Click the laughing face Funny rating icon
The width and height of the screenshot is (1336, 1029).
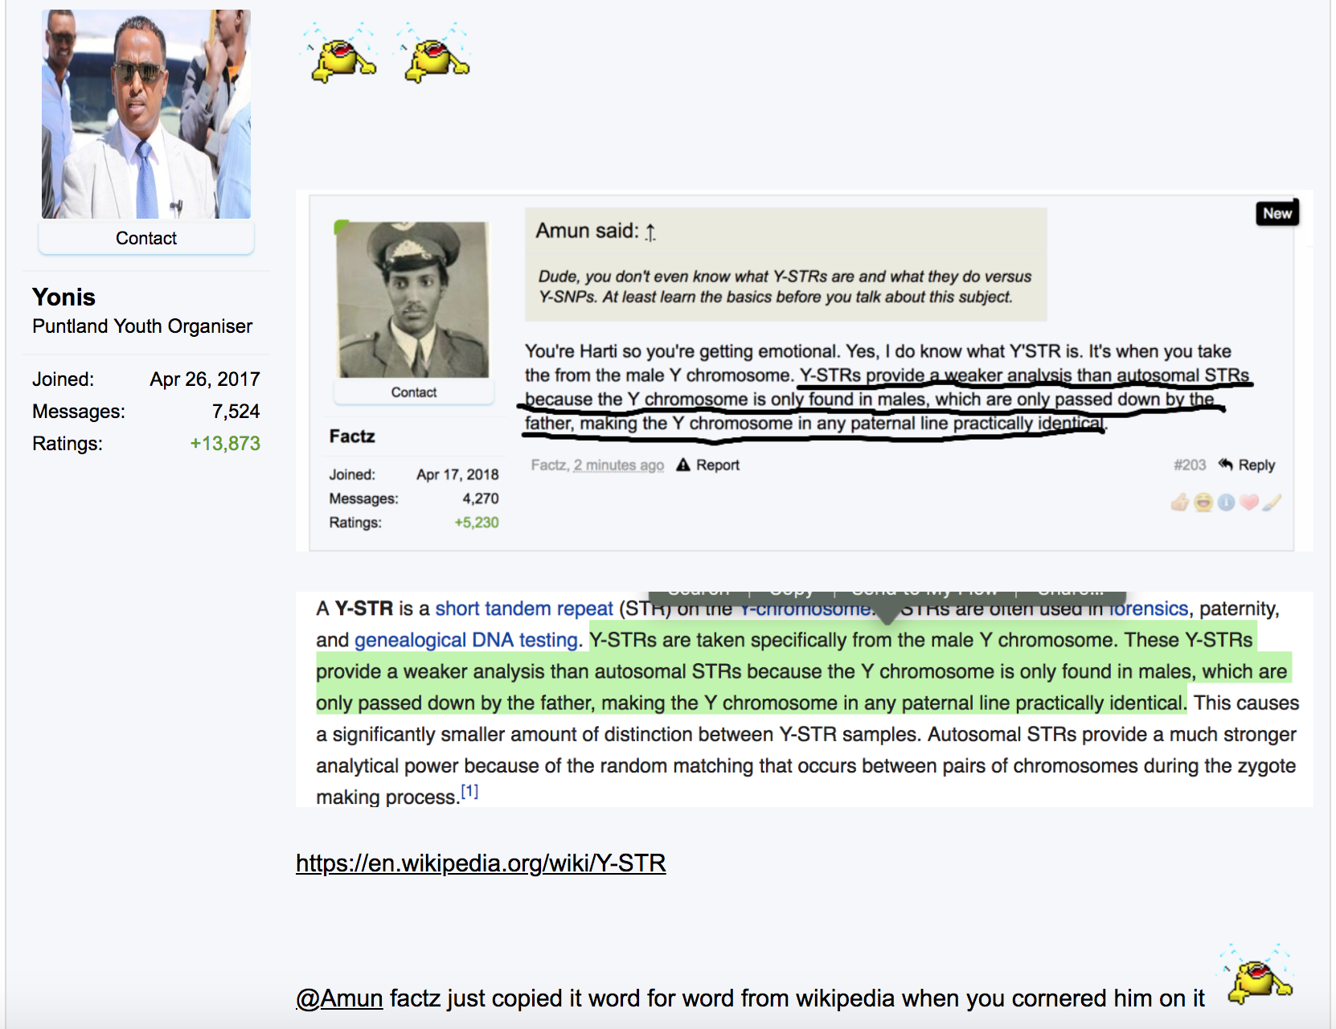(x=1203, y=502)
